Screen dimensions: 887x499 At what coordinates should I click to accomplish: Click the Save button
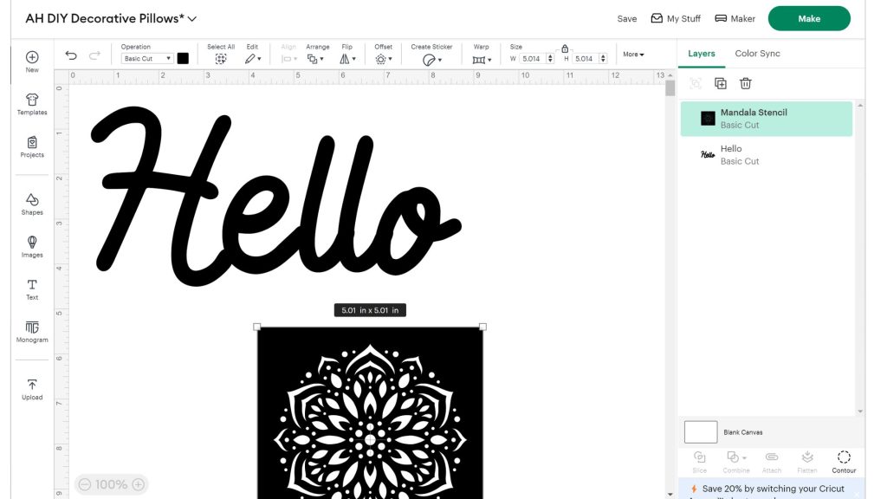tap(626, 19)
